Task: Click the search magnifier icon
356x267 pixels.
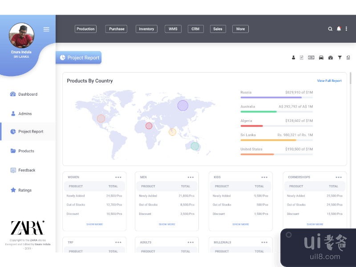Action: click(330, 29)
